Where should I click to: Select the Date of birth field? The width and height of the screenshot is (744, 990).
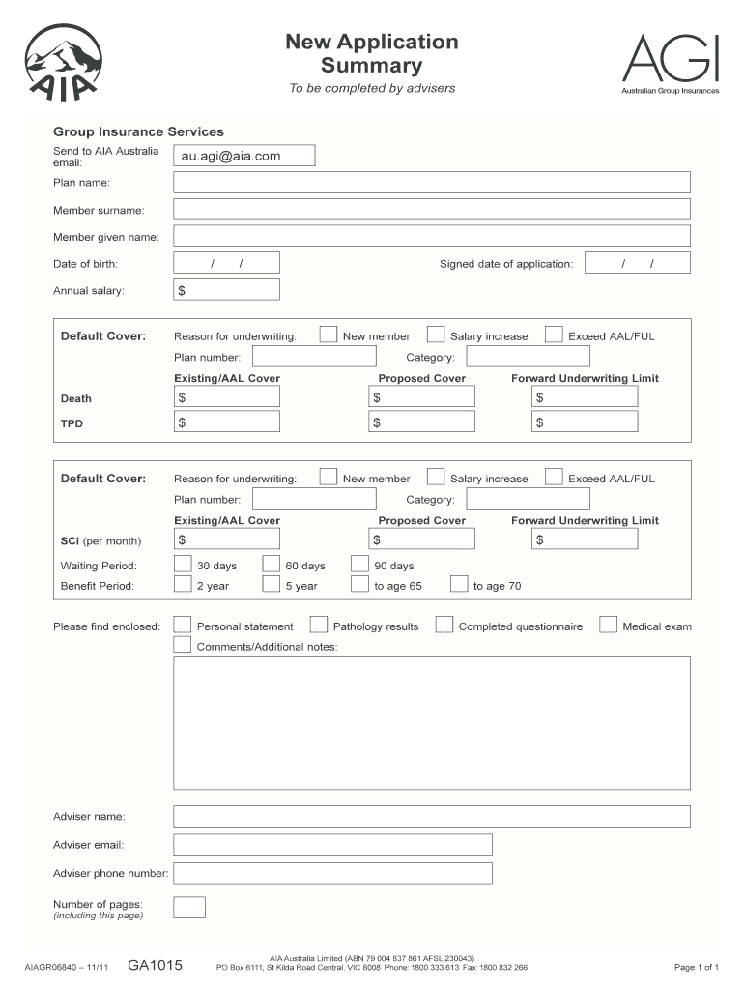click(x=226, y=263)
